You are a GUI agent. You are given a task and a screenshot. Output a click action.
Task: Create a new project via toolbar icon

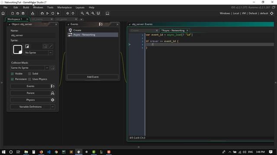[x=13, y=13]
